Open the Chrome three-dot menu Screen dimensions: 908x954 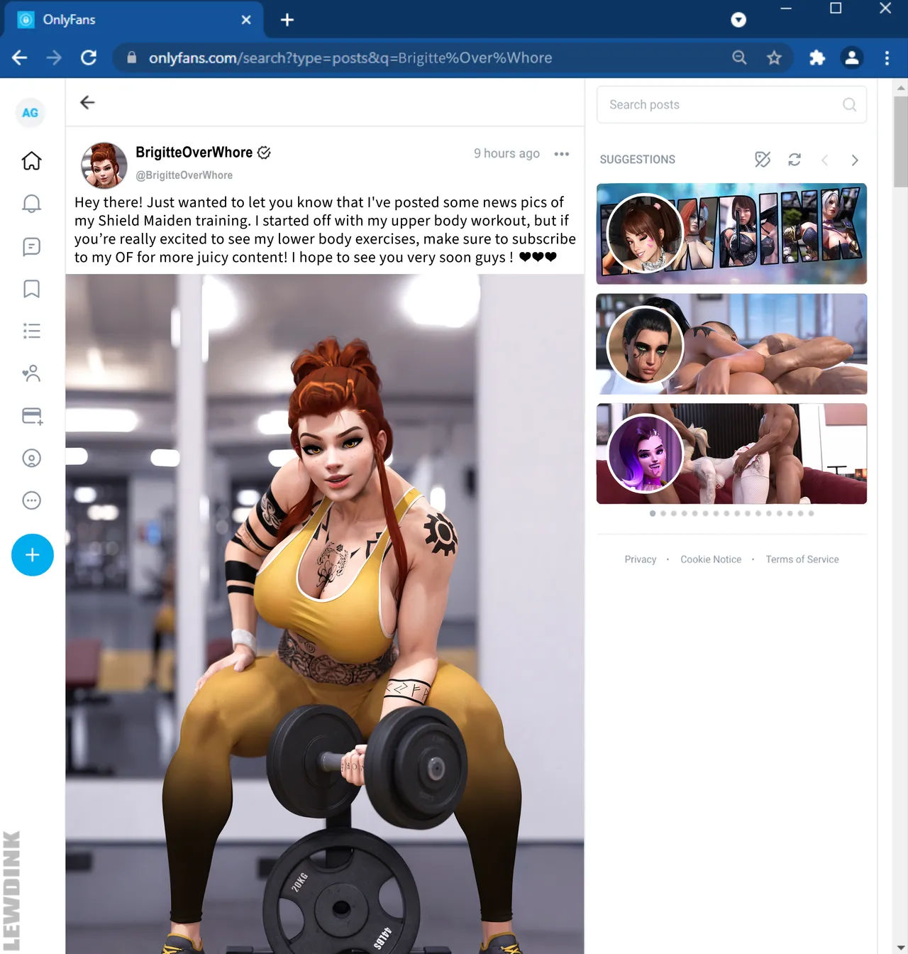pos(887,58)
